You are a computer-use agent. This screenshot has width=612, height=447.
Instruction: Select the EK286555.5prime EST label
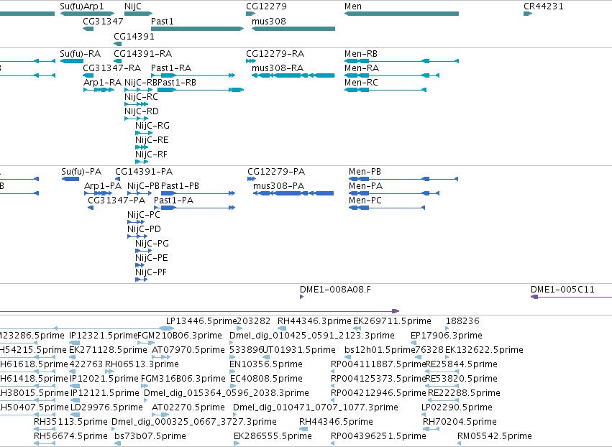(273, 436)
